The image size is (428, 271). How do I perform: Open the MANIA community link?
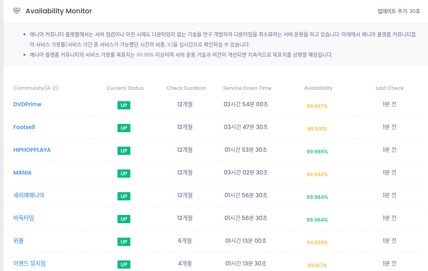22,173
